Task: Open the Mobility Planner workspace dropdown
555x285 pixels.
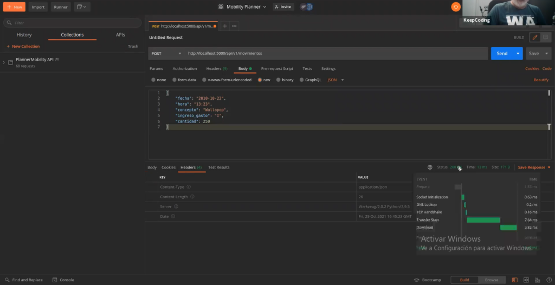Action: click(247, 7)
